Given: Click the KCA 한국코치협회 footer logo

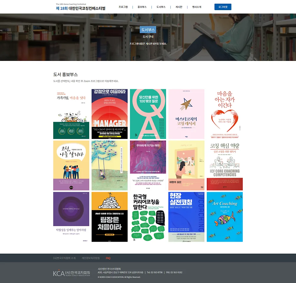Looking at the screenshot, I should [x=71, y=273].
